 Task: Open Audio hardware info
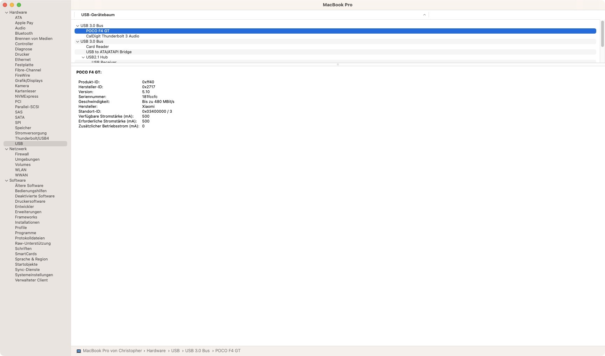coord(20,28)
